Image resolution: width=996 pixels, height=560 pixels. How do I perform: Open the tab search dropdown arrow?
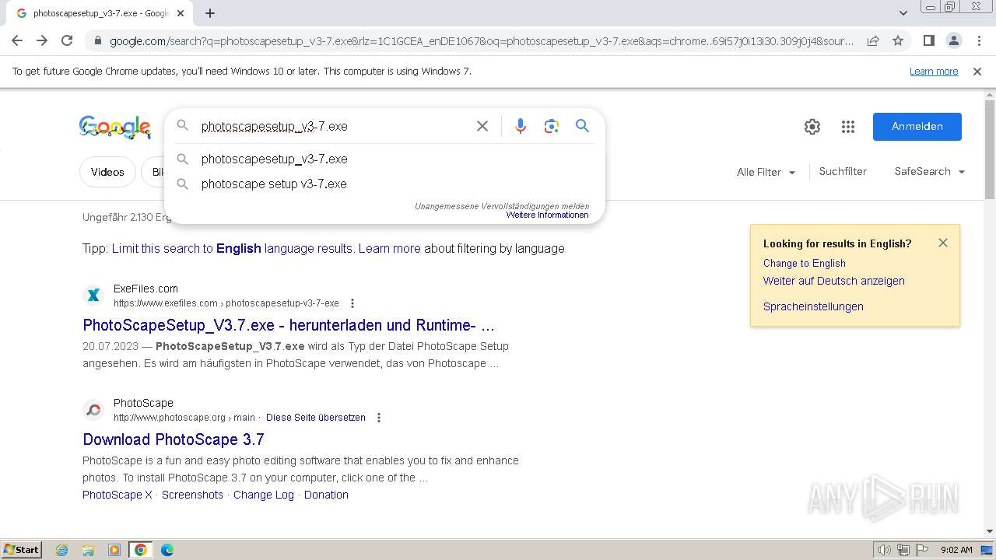tap(903, 13)
